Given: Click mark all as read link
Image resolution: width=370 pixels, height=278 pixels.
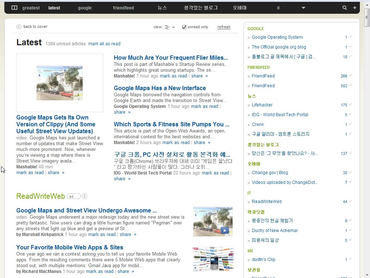Looking at the screenshot, I should 104,44.
